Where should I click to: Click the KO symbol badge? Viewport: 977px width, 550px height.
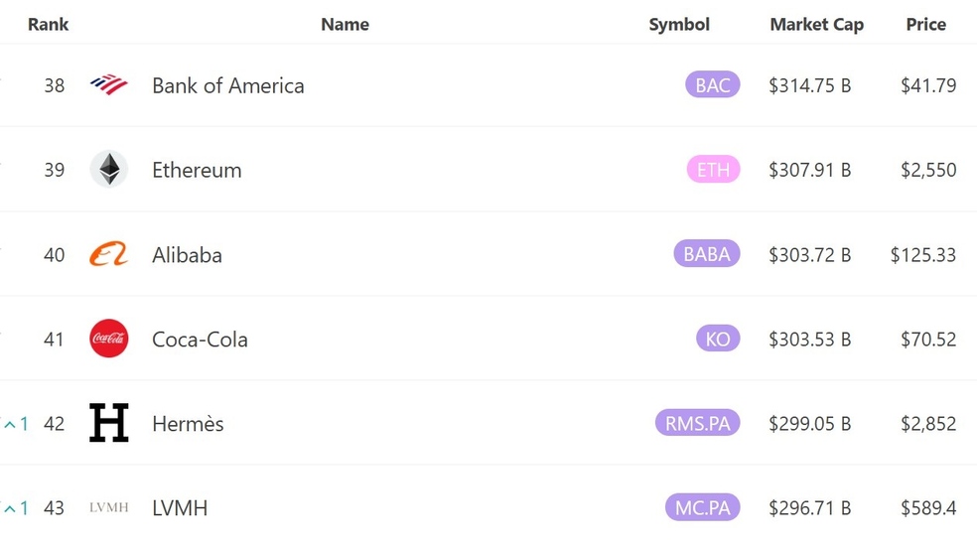point(718,339)
